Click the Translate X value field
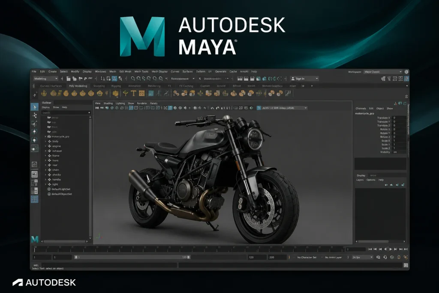Viewport: 439px width, 293px height. (x=399, y=118)
